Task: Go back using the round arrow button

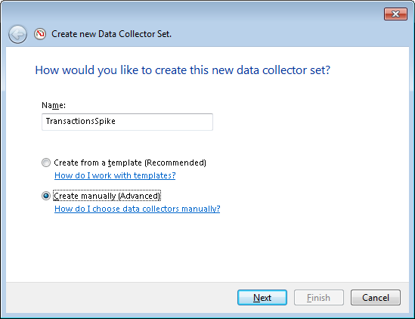Action: [17, 34]
